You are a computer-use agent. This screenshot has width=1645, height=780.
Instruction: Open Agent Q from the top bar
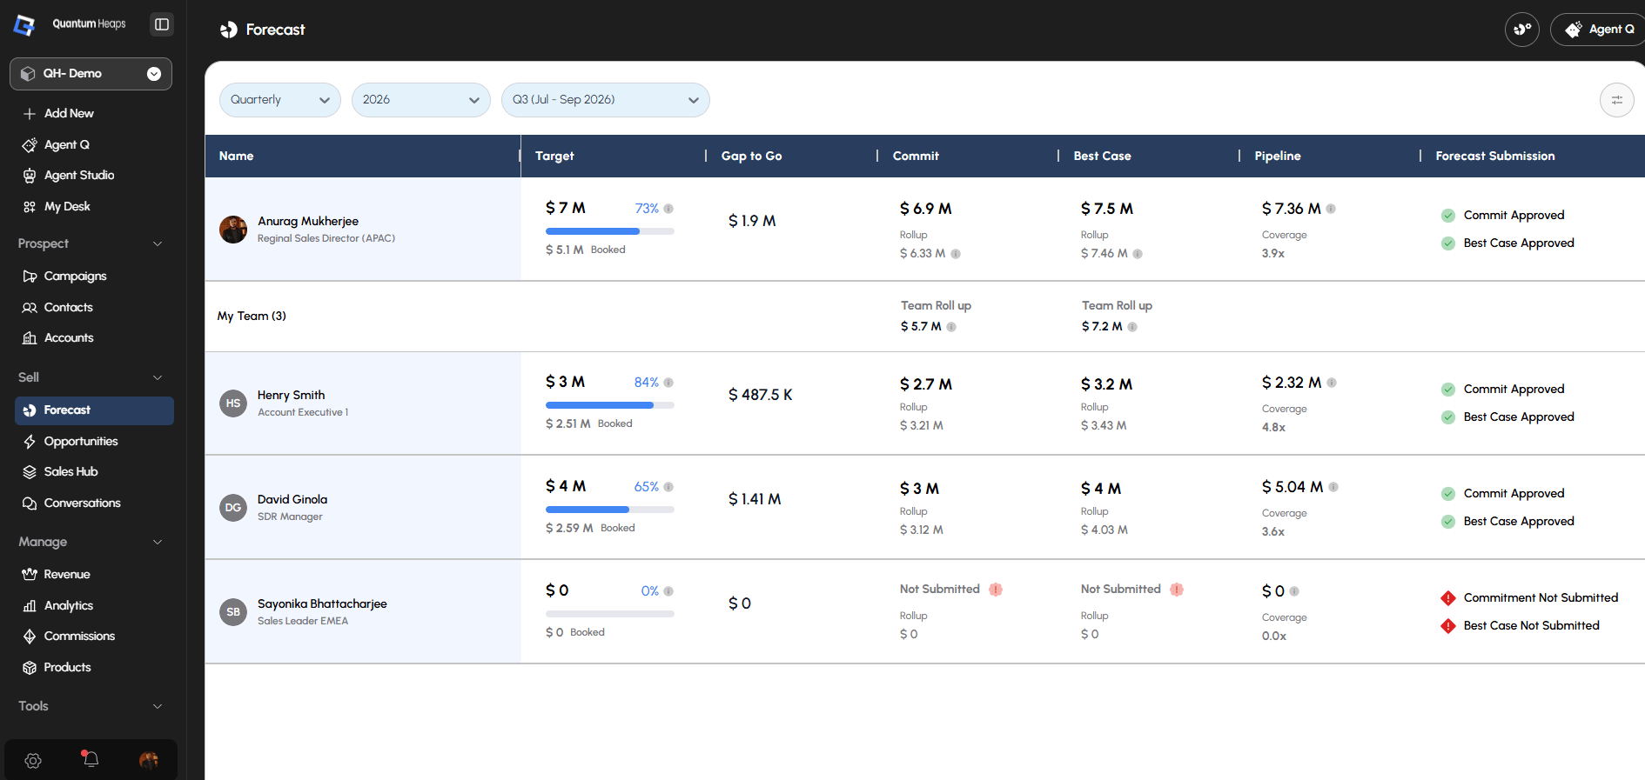[1599, 30]
